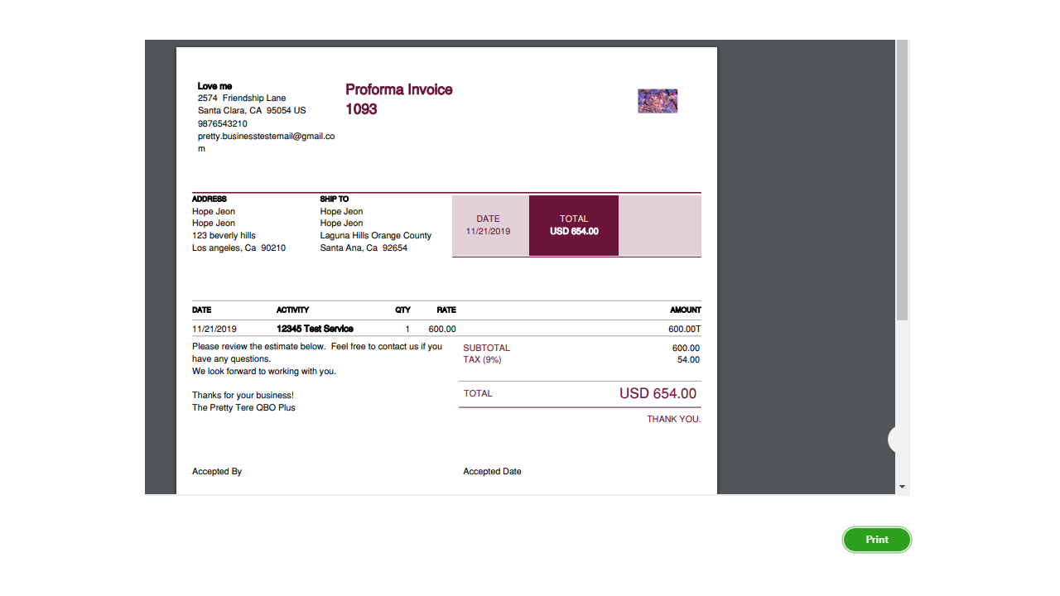Click the ADDRESS heading

pos(210,199)
